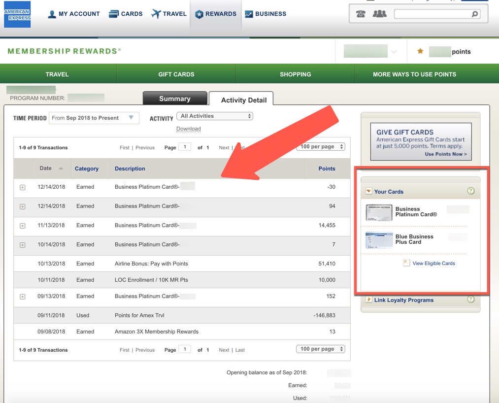
Task: Click the people group icon
Action: click(x=379, y=14)
